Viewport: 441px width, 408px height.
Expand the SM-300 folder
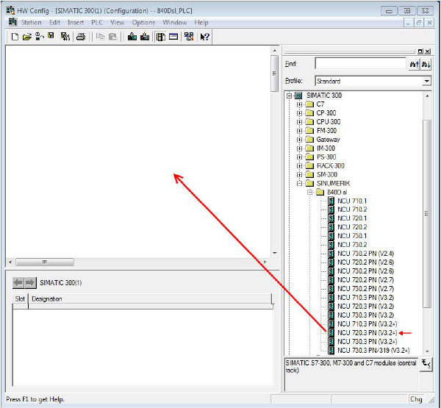click(300, 175)
